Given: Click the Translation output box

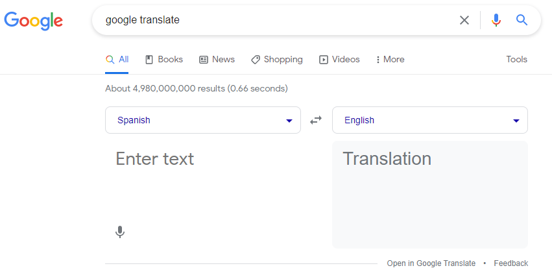Looking at the screenshot, I should coord(429,195).
